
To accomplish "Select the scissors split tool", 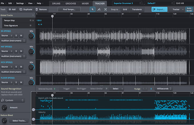I will click(x=105, y=9).
